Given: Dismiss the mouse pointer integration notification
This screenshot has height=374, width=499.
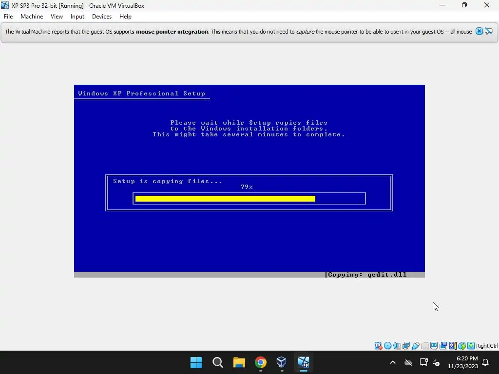Looking at the screenshot, I should point(480,31).
